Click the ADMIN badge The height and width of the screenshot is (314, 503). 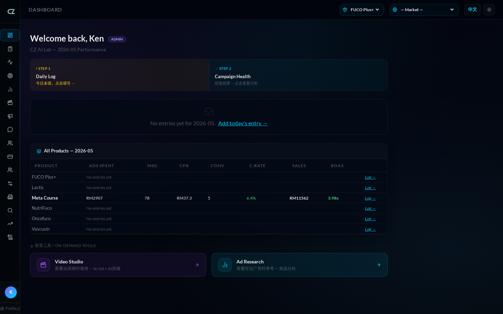(117, 39)
